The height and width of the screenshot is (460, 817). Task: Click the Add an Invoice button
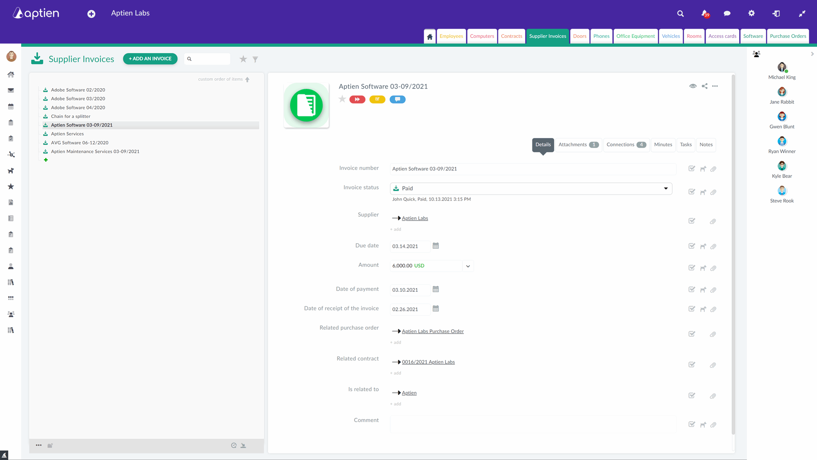click(x=150, y=59)
